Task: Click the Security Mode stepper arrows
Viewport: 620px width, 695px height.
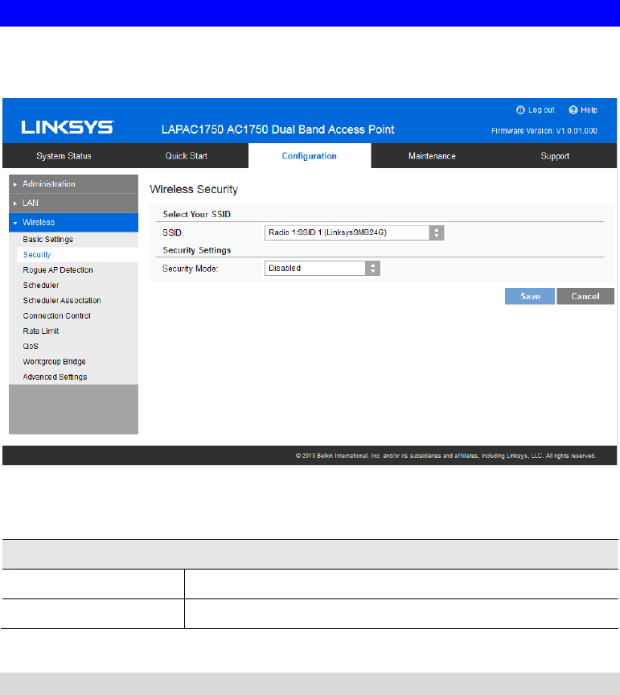Action: click(x=372, y=268)
